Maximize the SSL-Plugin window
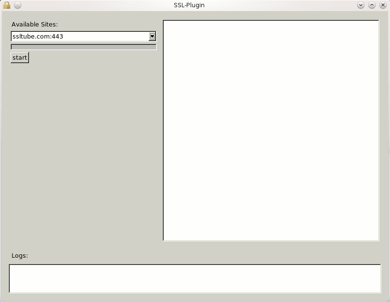Viewport: 390px width, 302px height. (x=372, y=5)
